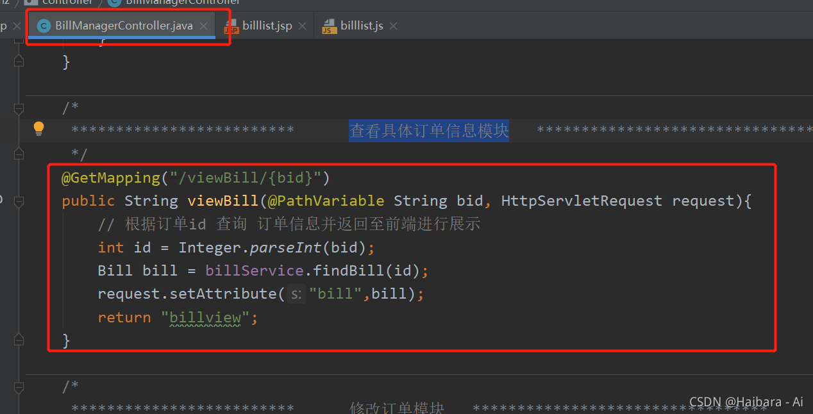
Task: Click the Java class icon on BillManagerController tab
Action: [x=44, y=26]
